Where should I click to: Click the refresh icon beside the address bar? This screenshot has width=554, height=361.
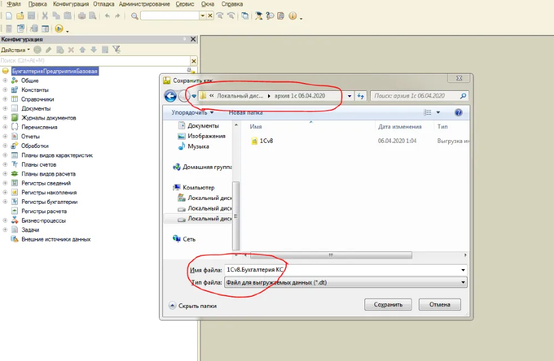[361, 96]
